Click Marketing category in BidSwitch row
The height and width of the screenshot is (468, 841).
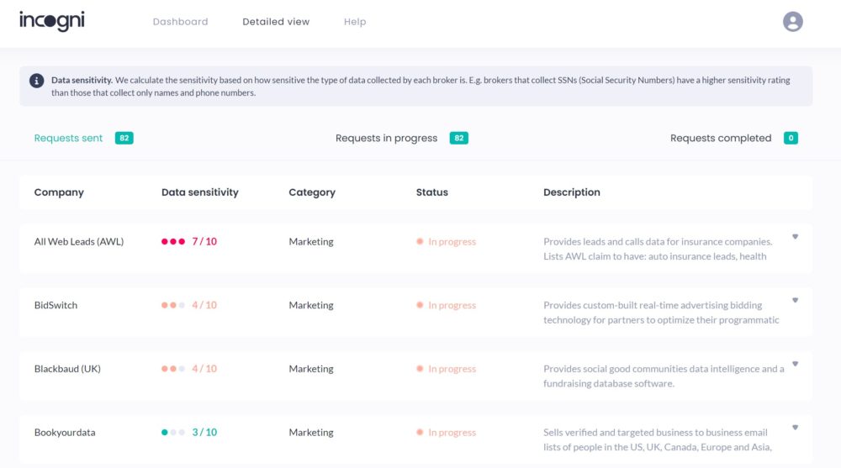point(311,305)
